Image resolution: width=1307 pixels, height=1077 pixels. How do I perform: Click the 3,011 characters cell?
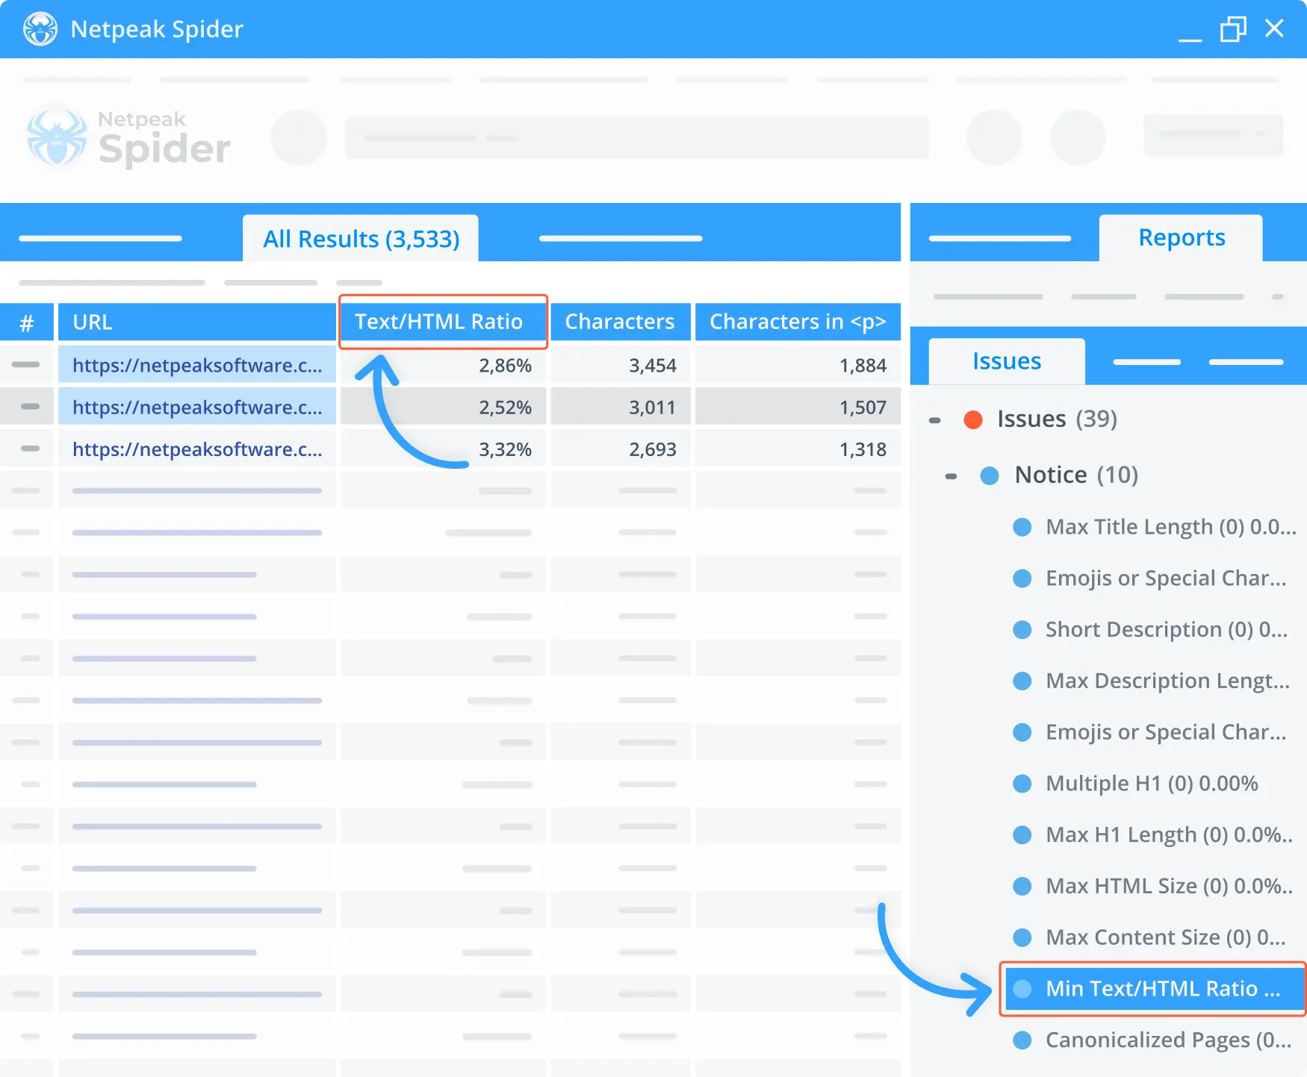pos(621,407)
